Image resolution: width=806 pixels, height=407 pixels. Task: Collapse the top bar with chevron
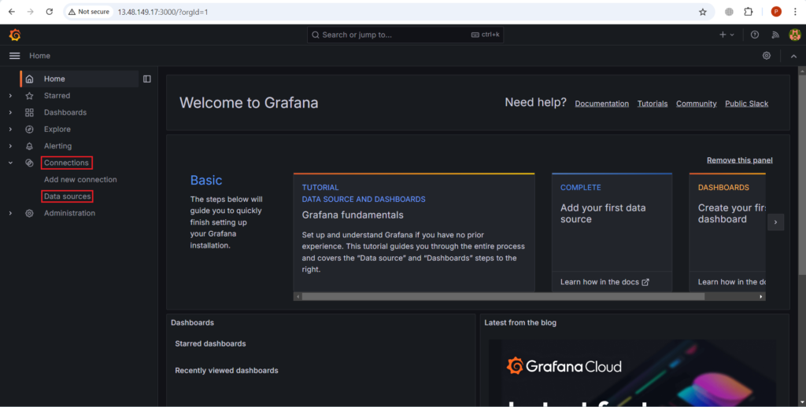793,56
